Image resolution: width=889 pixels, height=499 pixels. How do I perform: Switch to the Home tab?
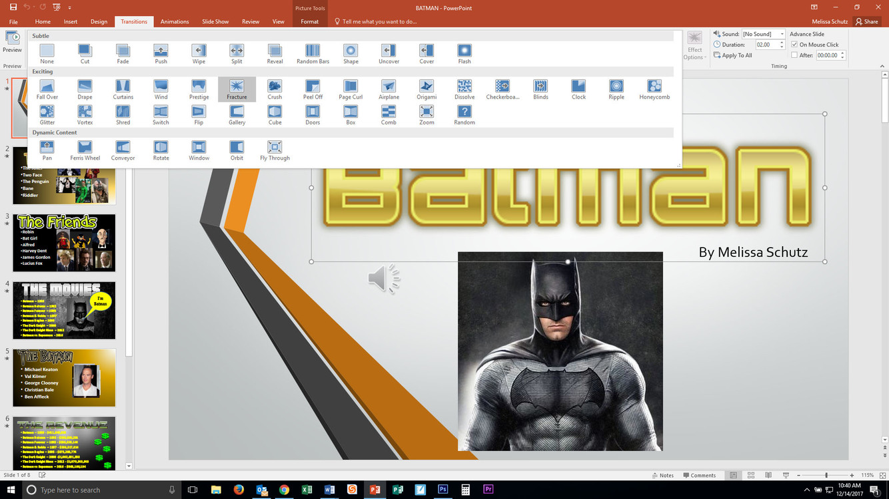(43, 21)
